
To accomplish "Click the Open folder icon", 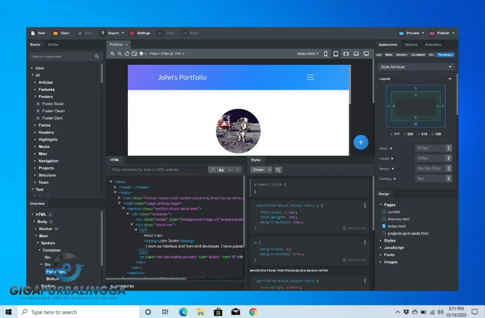I will coord(55,33).
